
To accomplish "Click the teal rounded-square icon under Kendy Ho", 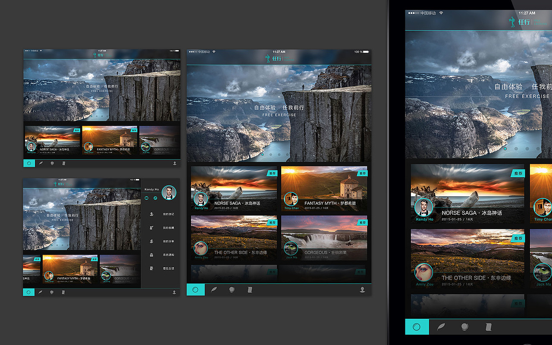I will 147,198.
